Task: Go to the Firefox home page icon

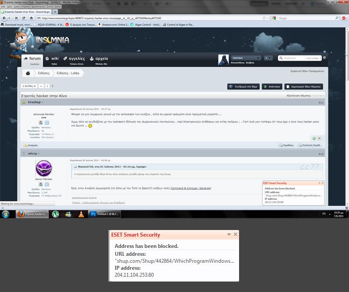Action: coord(31,18)
